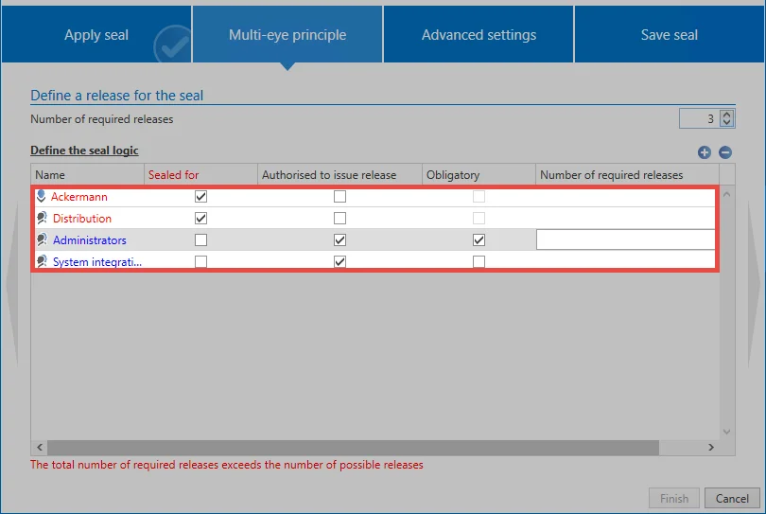Click the right wizard navigation arrow
766x514 pixels.
pyautogui.click(x=755, y=284)
